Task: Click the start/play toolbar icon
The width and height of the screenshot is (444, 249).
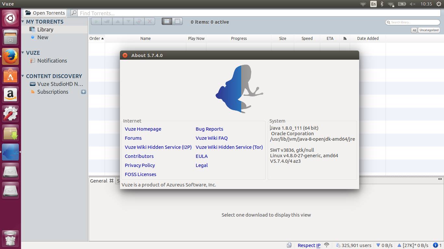Action: 97,21
